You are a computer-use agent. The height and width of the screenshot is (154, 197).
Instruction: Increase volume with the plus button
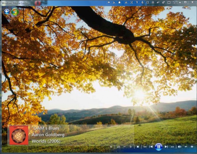tap(192, 147)
